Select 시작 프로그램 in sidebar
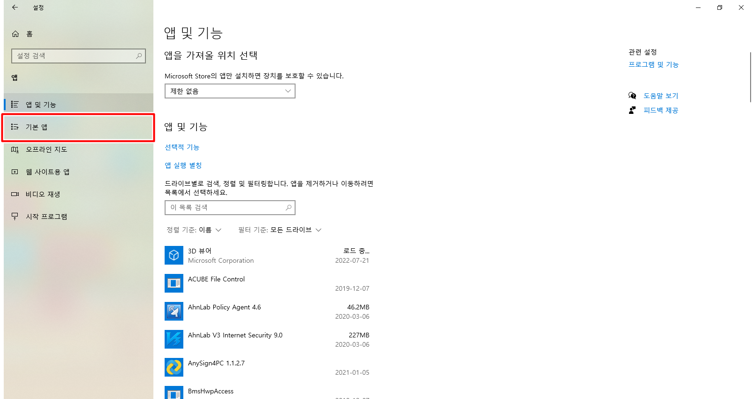The height and width of the screenshot is (399, 752). coord(79,217)
